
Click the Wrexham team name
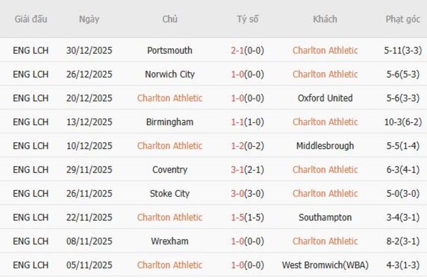170,241
